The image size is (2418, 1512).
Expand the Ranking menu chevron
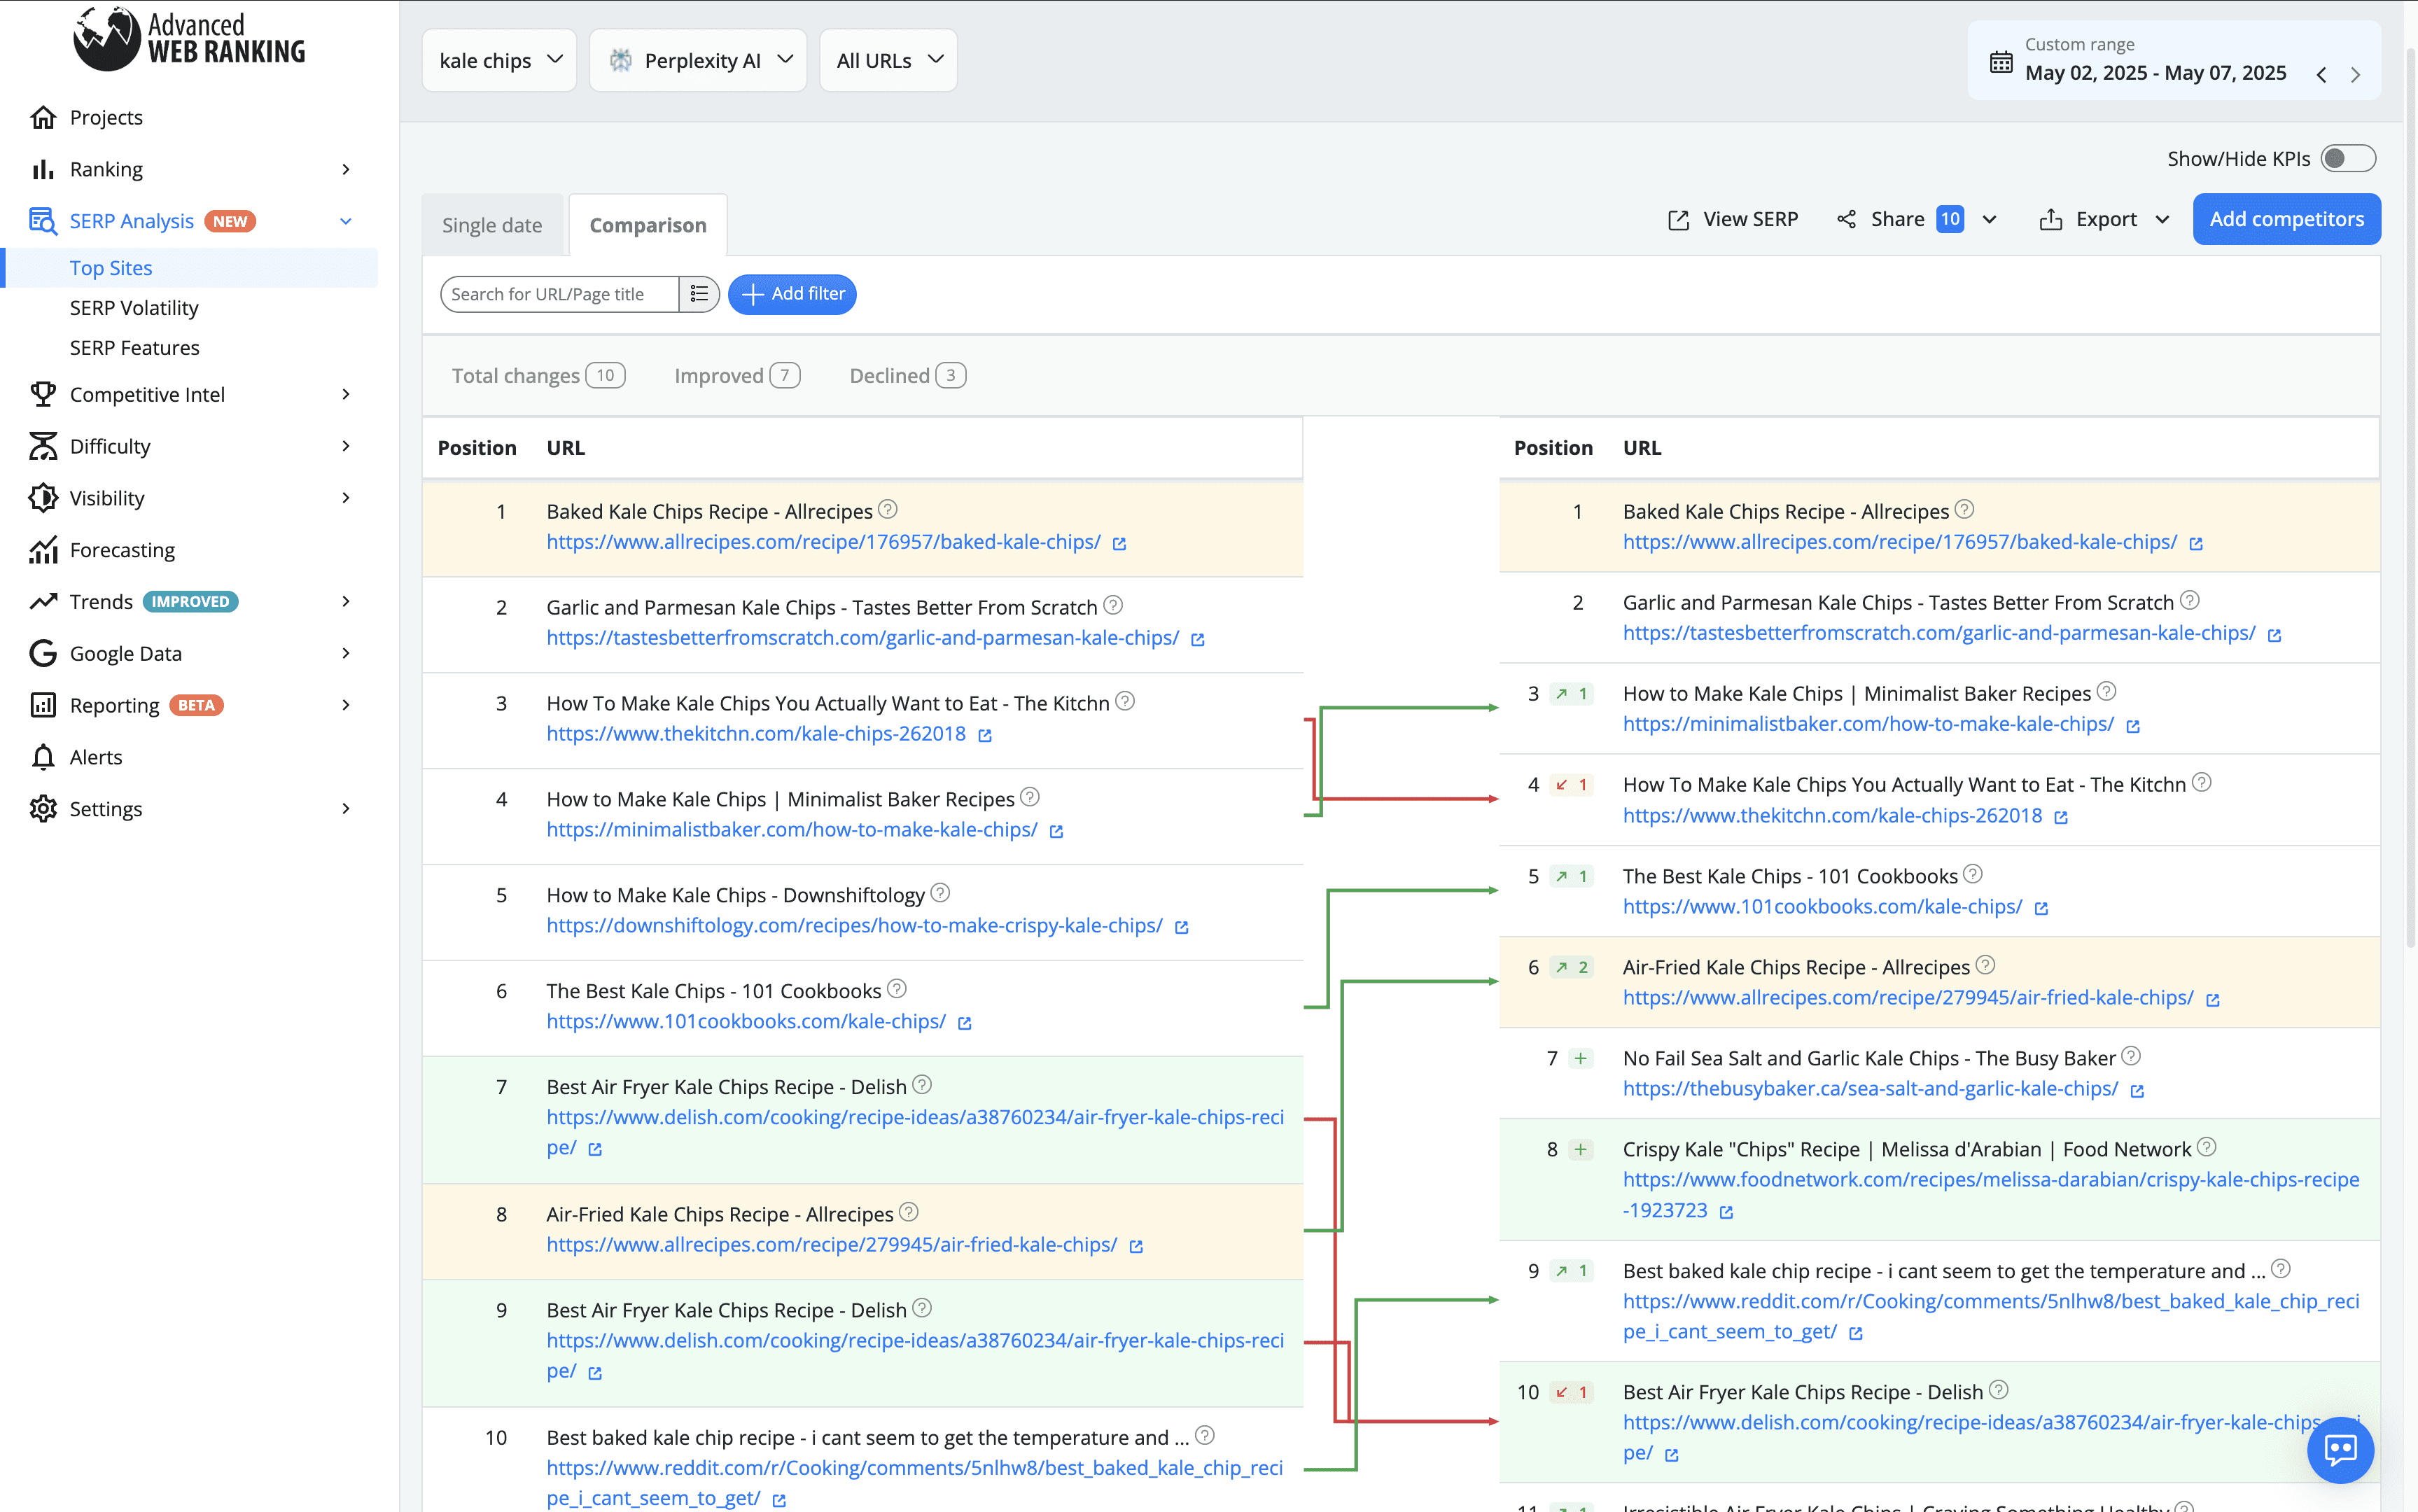(346, 169)
